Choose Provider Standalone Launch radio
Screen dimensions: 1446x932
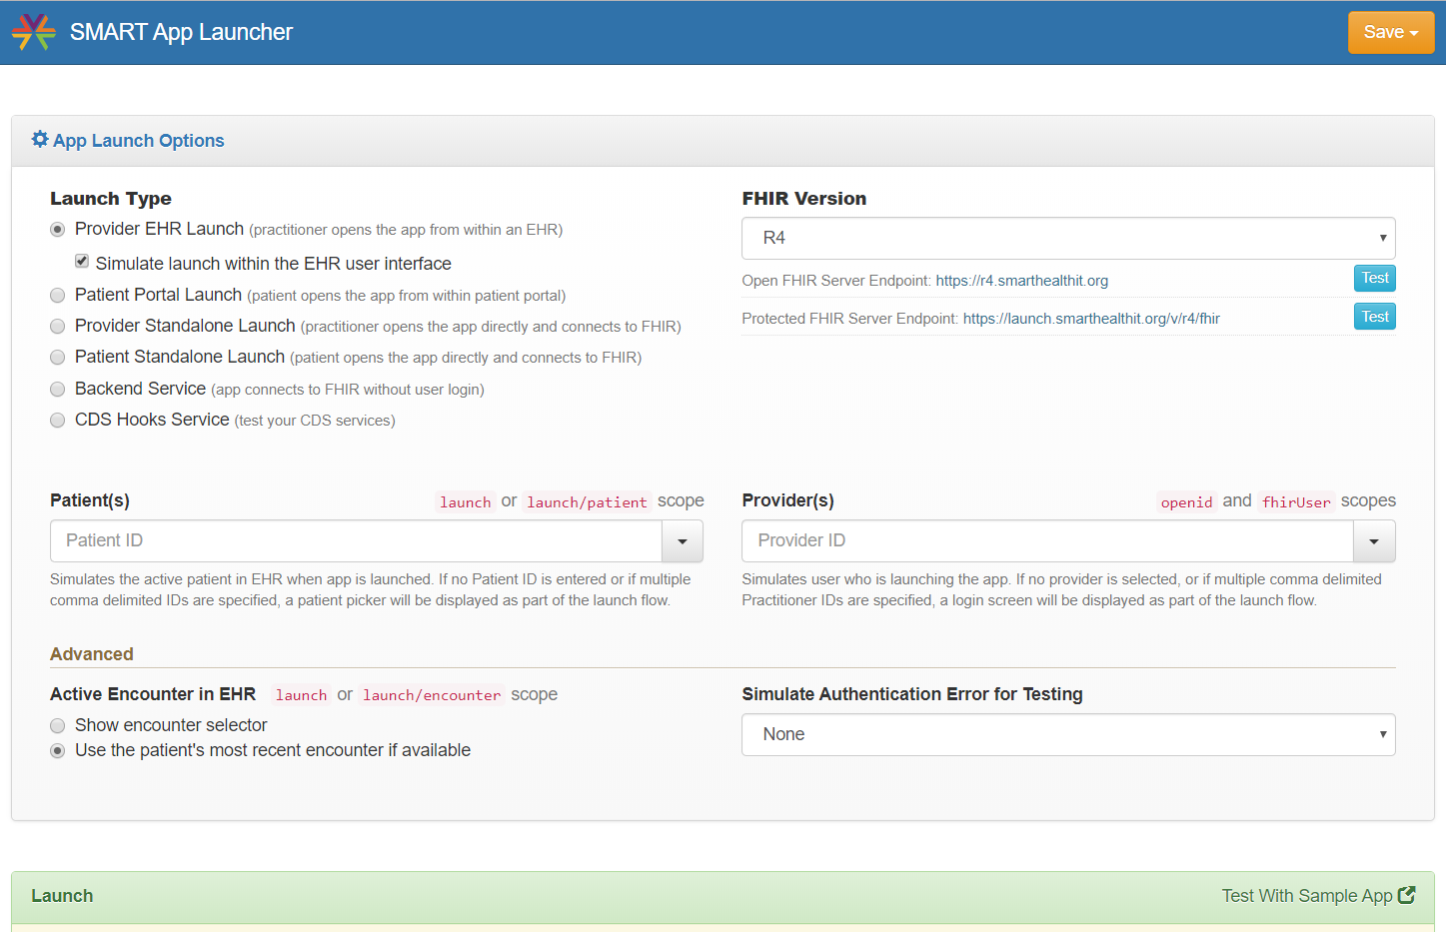click(58, 327)
